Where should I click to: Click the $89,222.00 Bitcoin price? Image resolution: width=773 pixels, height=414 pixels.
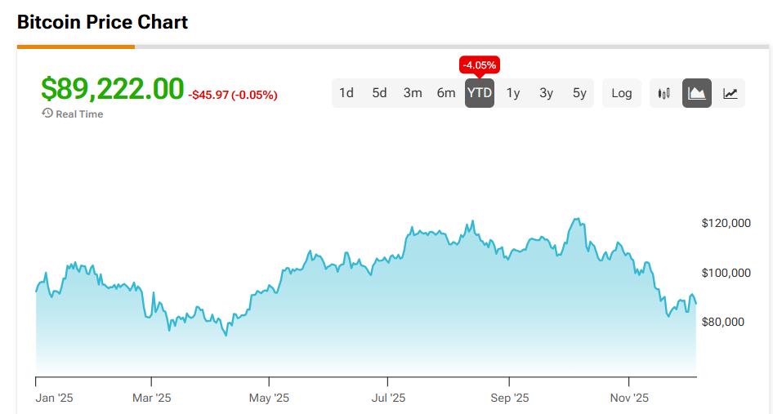113,89
